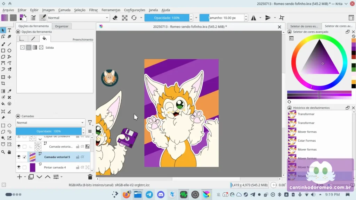356x200 pixels.
Task: Open the layer blending mode Normal dropdown
Action: coord(50,123)
